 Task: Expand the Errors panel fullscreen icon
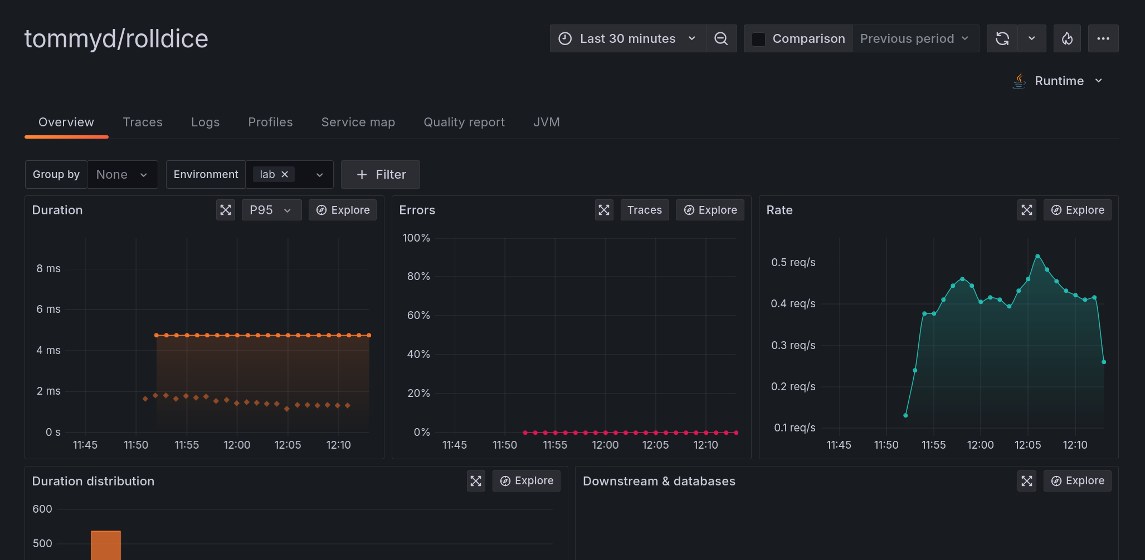(x=604, y=210)
